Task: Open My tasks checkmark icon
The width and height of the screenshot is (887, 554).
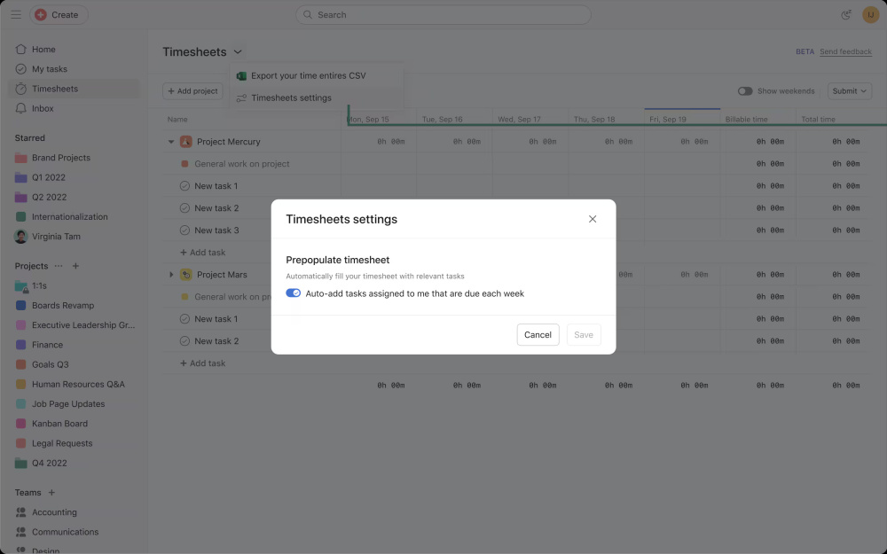Action: [x=21, y=69]
